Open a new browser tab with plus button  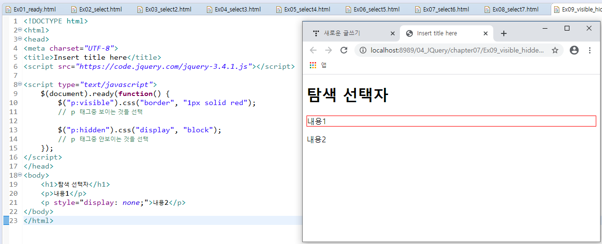[x=503, y=33]
